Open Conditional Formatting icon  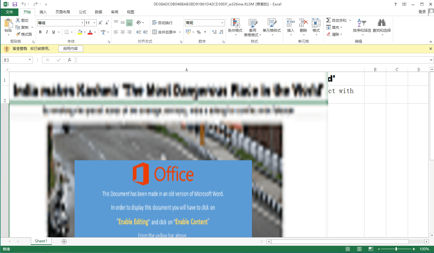(x=235, y=23)
